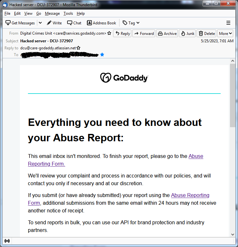
Task: Open the Edit menu
Action: tap(17, 13)
